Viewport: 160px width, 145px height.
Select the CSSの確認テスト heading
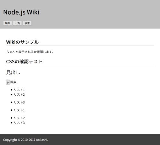click(x=24, y=61)
